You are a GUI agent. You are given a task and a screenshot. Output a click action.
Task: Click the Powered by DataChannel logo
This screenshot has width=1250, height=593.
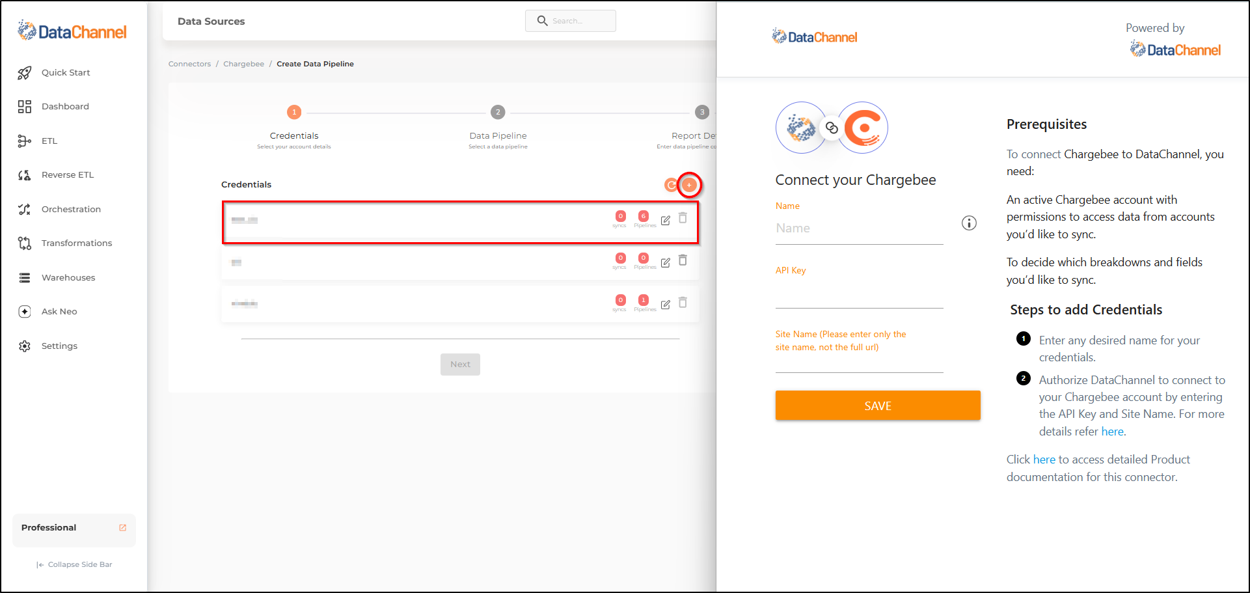pyautogui.click(x=1175, y=49)
